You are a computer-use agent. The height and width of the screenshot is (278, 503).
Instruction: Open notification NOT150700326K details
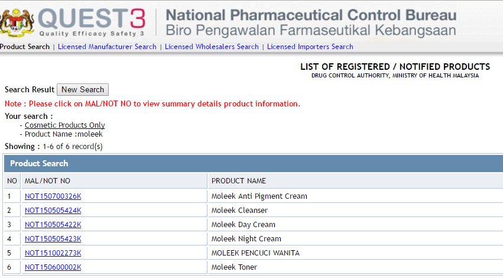[x=53, y=196]
